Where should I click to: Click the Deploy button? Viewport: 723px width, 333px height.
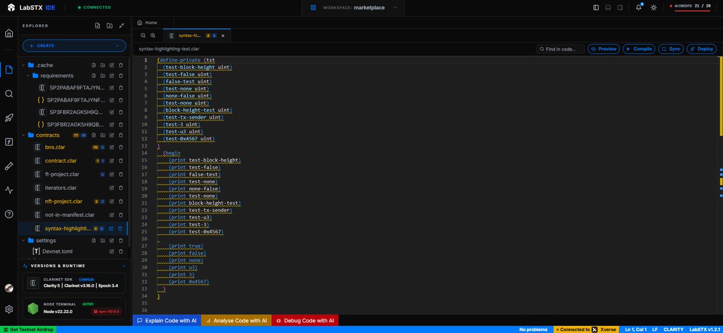(x=701, y=49)
